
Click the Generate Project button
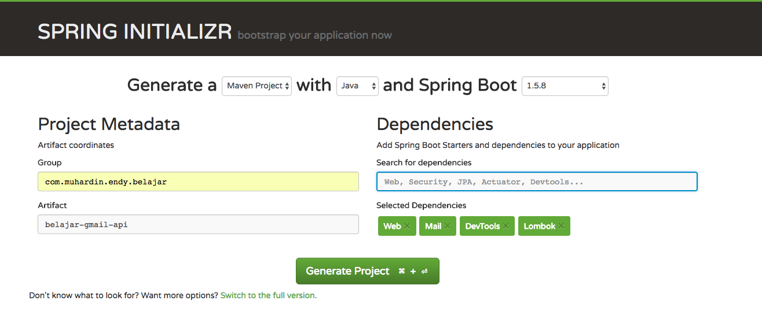pyautogui.click(x=368, y=271)
